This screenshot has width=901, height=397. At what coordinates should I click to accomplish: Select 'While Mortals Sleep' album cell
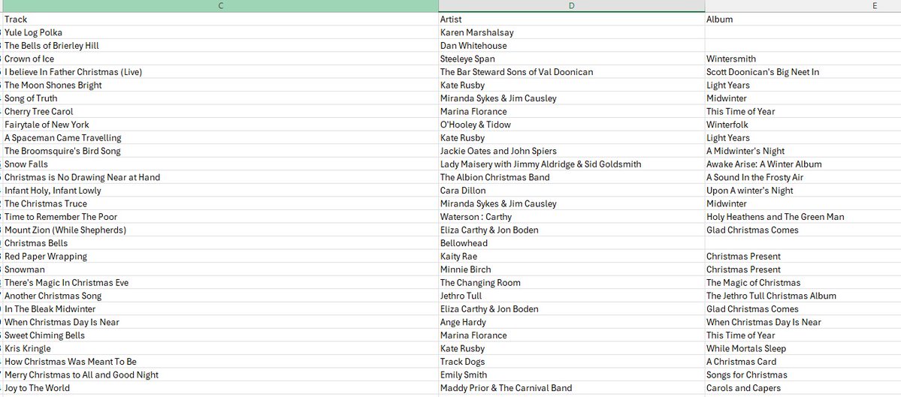click(803, 349)
